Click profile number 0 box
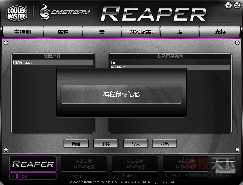 click(13, 176)
